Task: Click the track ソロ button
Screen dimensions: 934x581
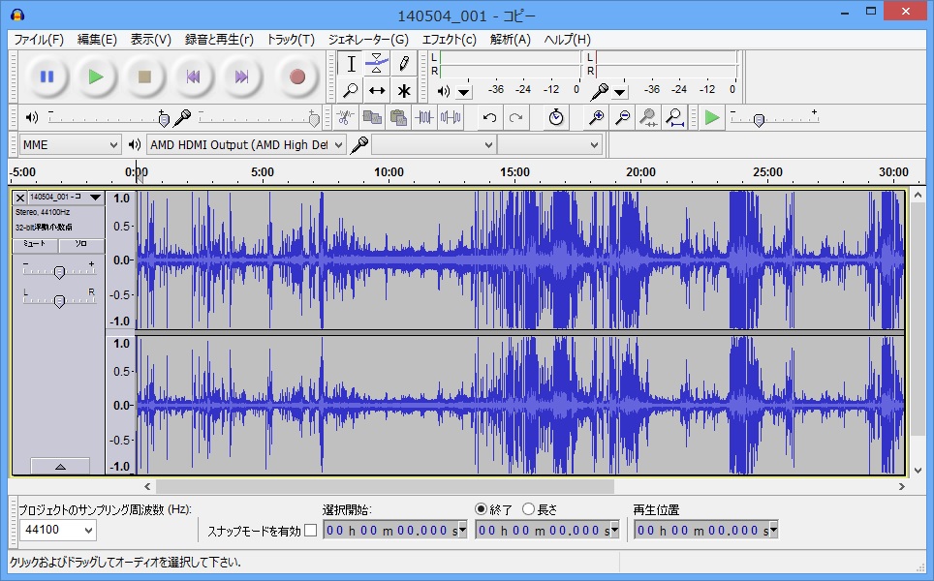Action: (x=80, y=245)
